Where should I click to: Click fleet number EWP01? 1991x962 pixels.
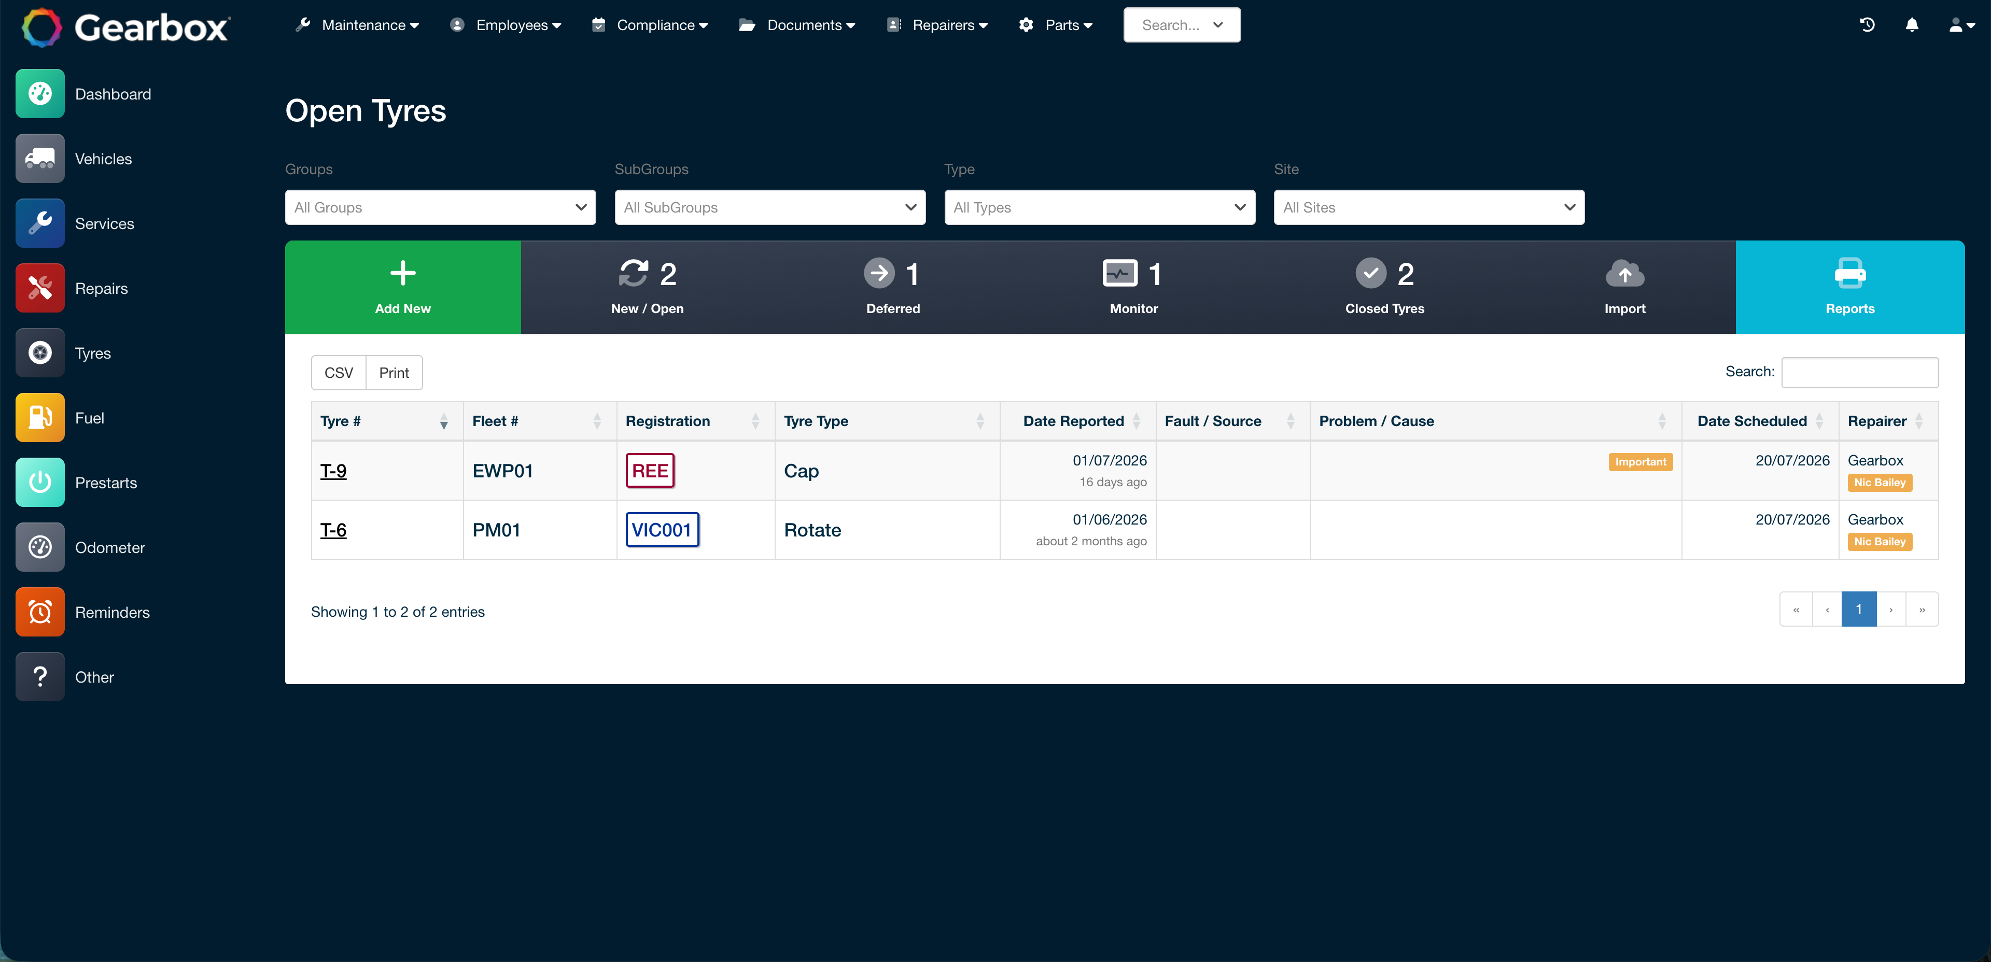click(x=502, y=471)
